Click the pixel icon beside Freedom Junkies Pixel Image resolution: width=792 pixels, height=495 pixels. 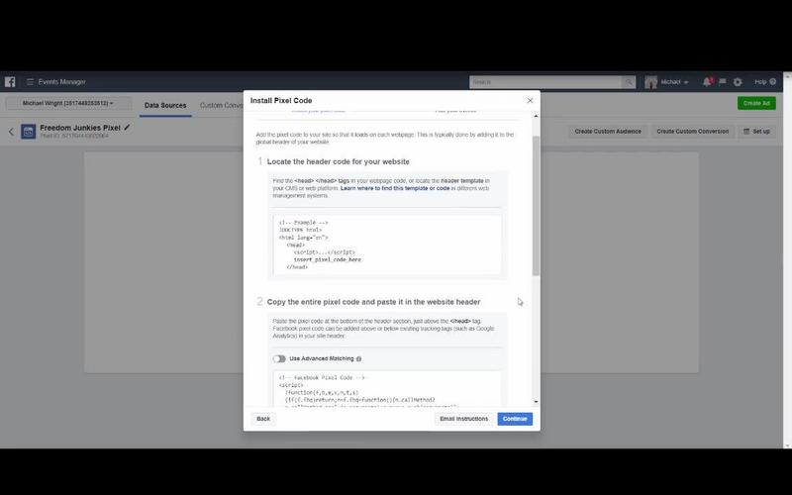pos(29,132)
